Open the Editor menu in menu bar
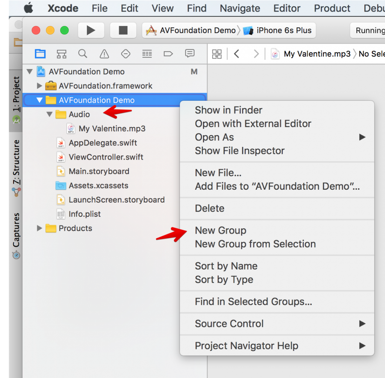Image resolution: width=385 pixels, height=378 pixels. [x=287, y=8]
